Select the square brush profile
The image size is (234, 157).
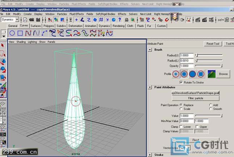pos(201,74)
